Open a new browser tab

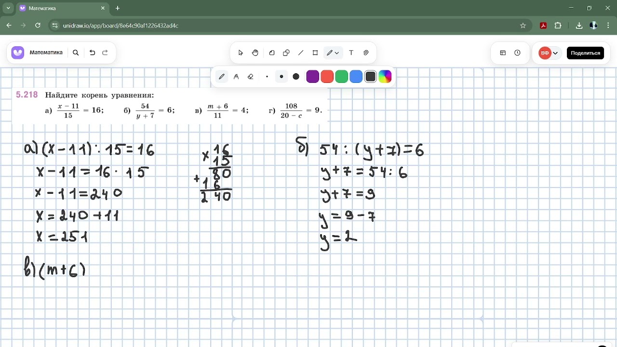tap(118, 8)
